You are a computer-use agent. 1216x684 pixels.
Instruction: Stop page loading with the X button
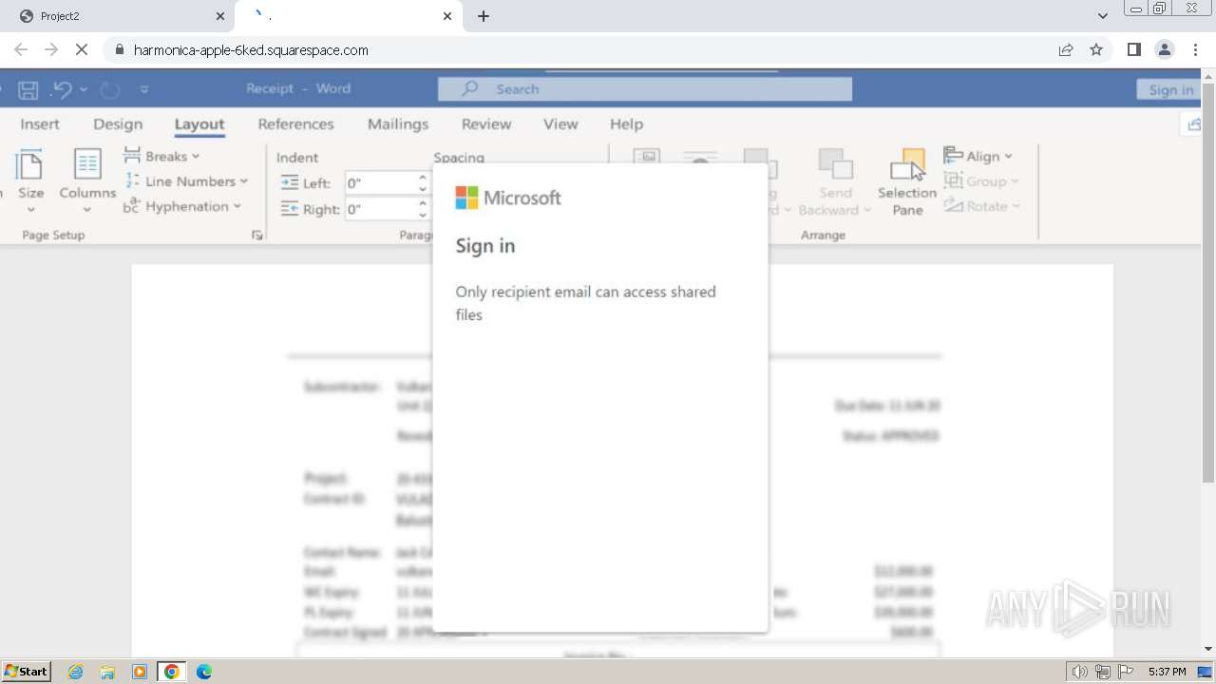82,49
